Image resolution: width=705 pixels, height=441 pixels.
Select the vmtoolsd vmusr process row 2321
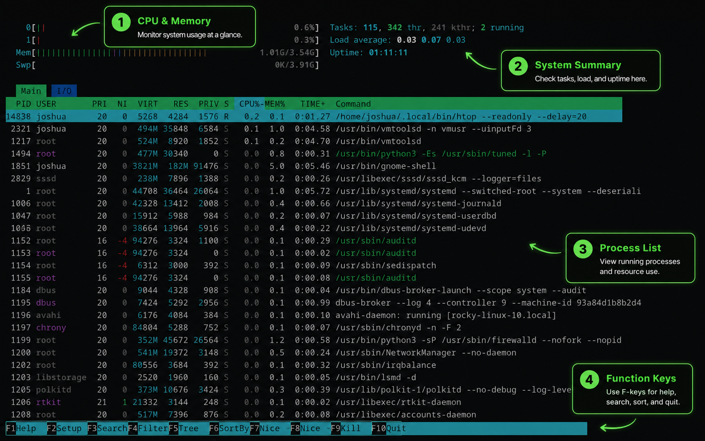(x=314, y=129)
